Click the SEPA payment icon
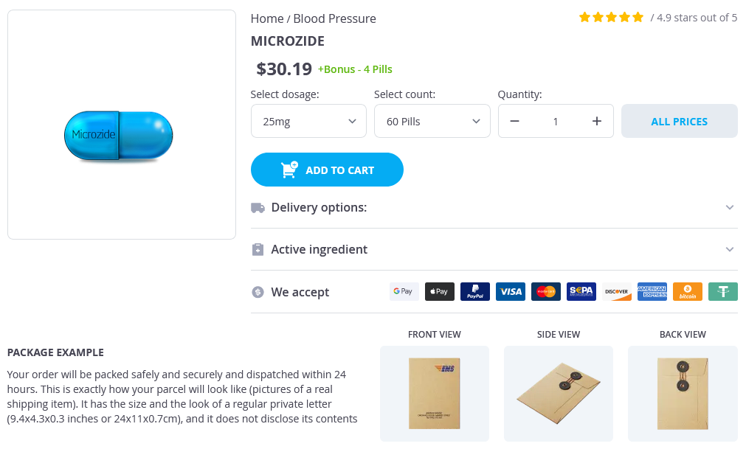Image resolution: width=746 pixels, height=449 pixels. [x=581, y=292]
